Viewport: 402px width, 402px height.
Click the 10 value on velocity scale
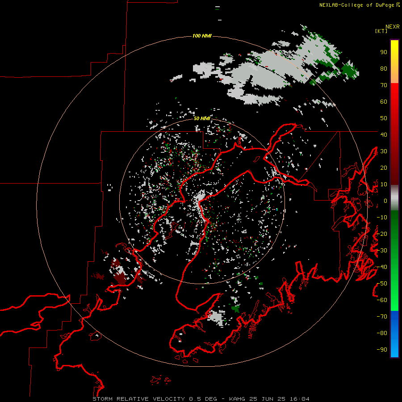(x=384, y=184)
